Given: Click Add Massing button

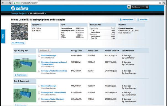Looking at the screenshot, I should (18, 43).
